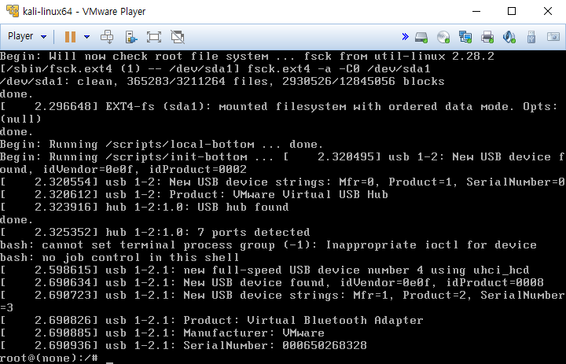Viewport: 566px width, 364px height.
Task: Click the '7 ports detected' line
Action: coord(155,232)
